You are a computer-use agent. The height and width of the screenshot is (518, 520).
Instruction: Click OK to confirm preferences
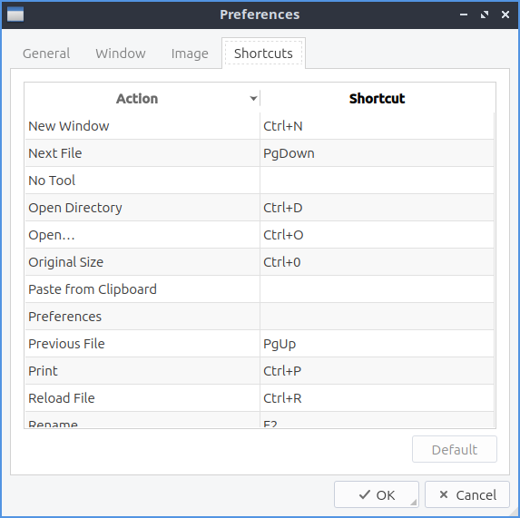[x=377, y=494]
